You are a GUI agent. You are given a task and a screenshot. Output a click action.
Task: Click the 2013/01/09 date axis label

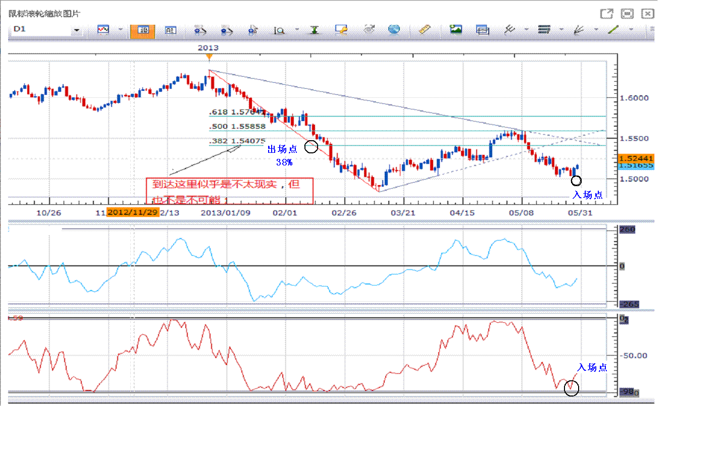[x=226, y=213]
